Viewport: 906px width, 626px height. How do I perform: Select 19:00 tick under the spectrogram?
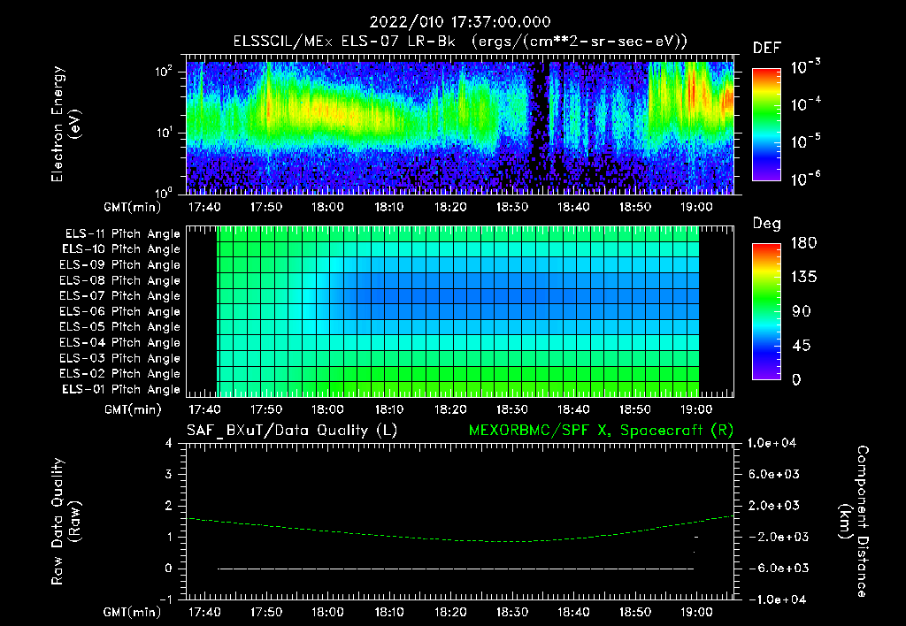click(696, 207)
